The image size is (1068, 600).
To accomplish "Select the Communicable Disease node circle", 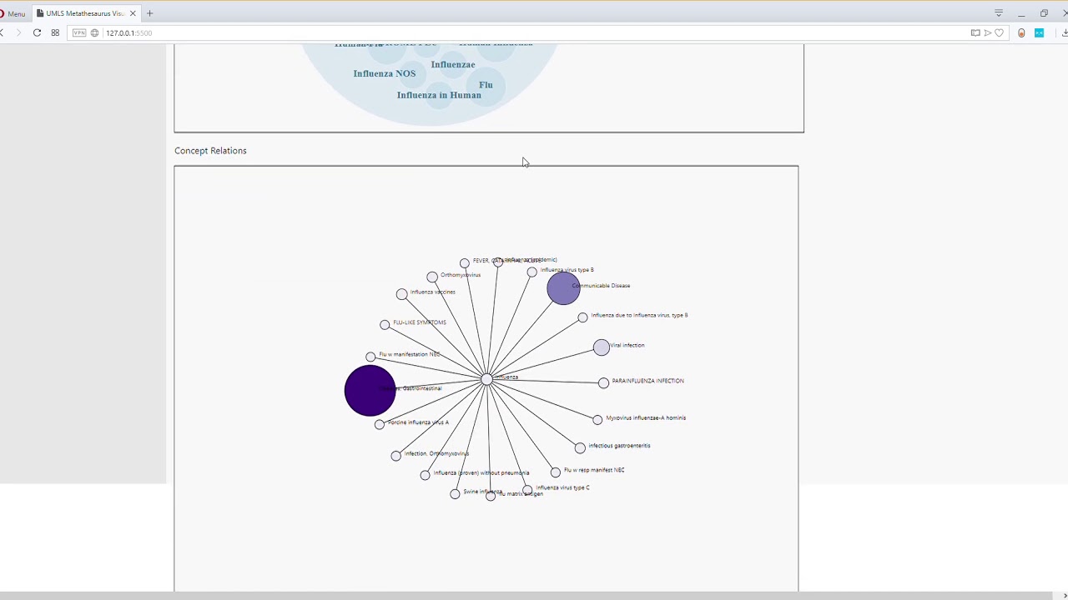I will point(563,288).
